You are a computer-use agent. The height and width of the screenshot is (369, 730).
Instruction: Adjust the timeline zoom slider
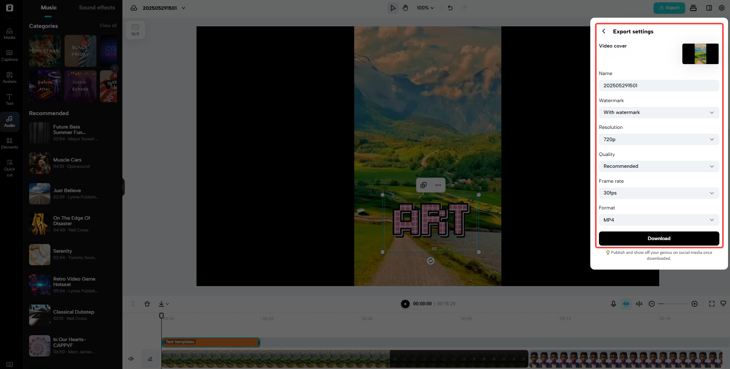(x=673, y=304)
